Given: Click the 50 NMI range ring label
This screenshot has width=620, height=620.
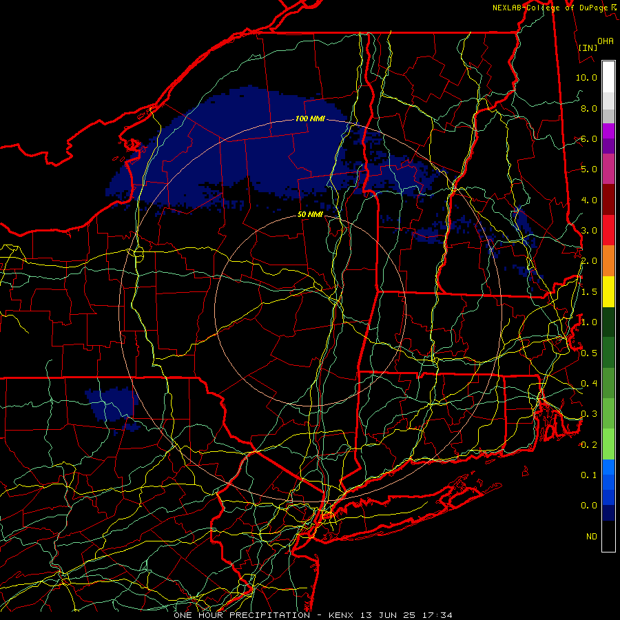Looking at the screenshot, I should tap(310, 214).
